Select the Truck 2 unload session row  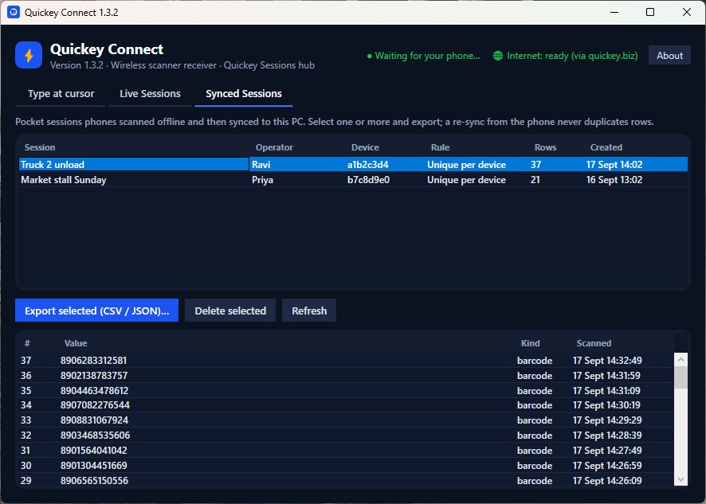pos(353,165)
